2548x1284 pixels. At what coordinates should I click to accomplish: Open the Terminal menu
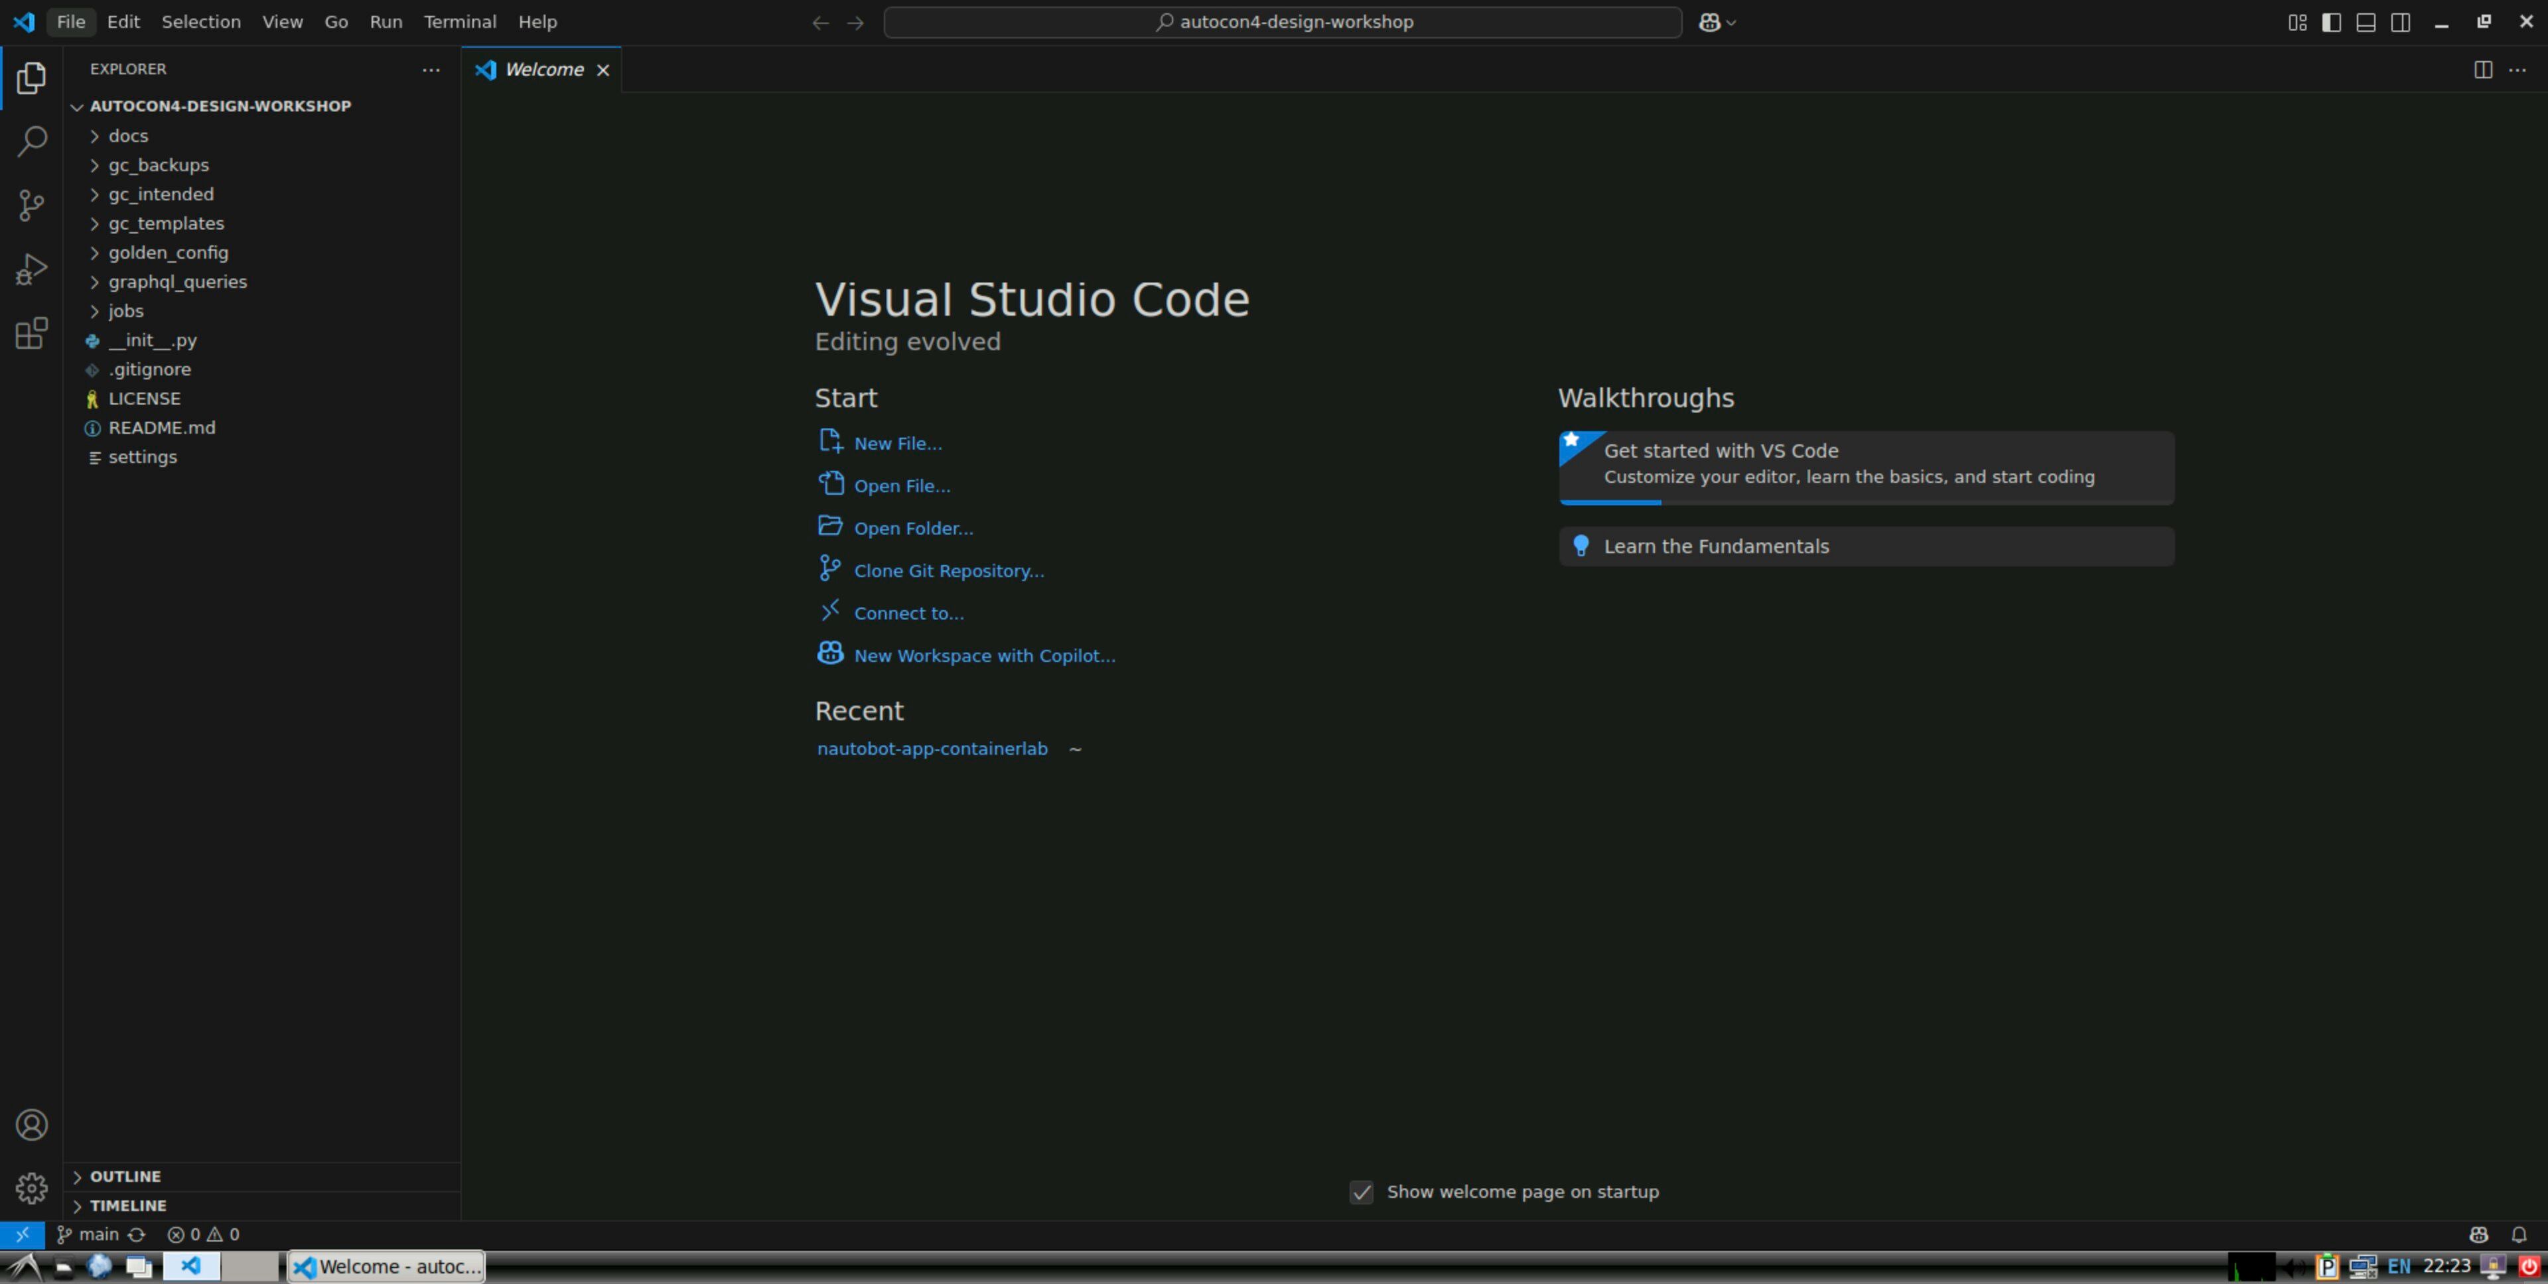tap(460, 22)
